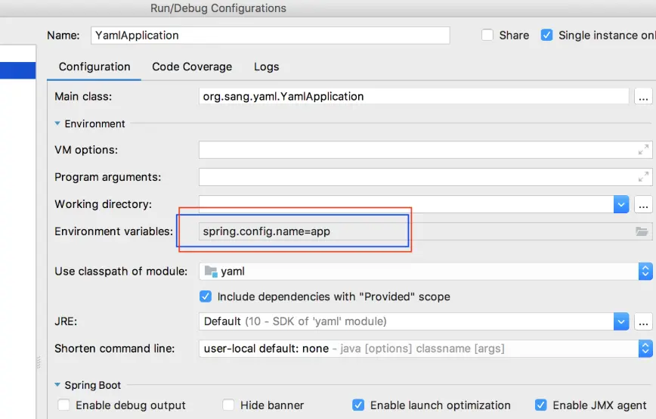This screenshot has width=656, height=419.
Task: Browse JRE location with ellipsis button
Action: [643, 321]
